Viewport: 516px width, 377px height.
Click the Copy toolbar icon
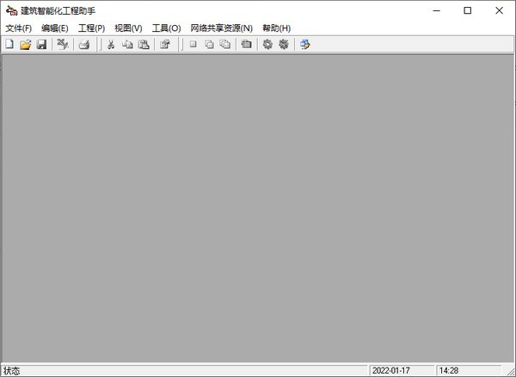click(127, 44)
